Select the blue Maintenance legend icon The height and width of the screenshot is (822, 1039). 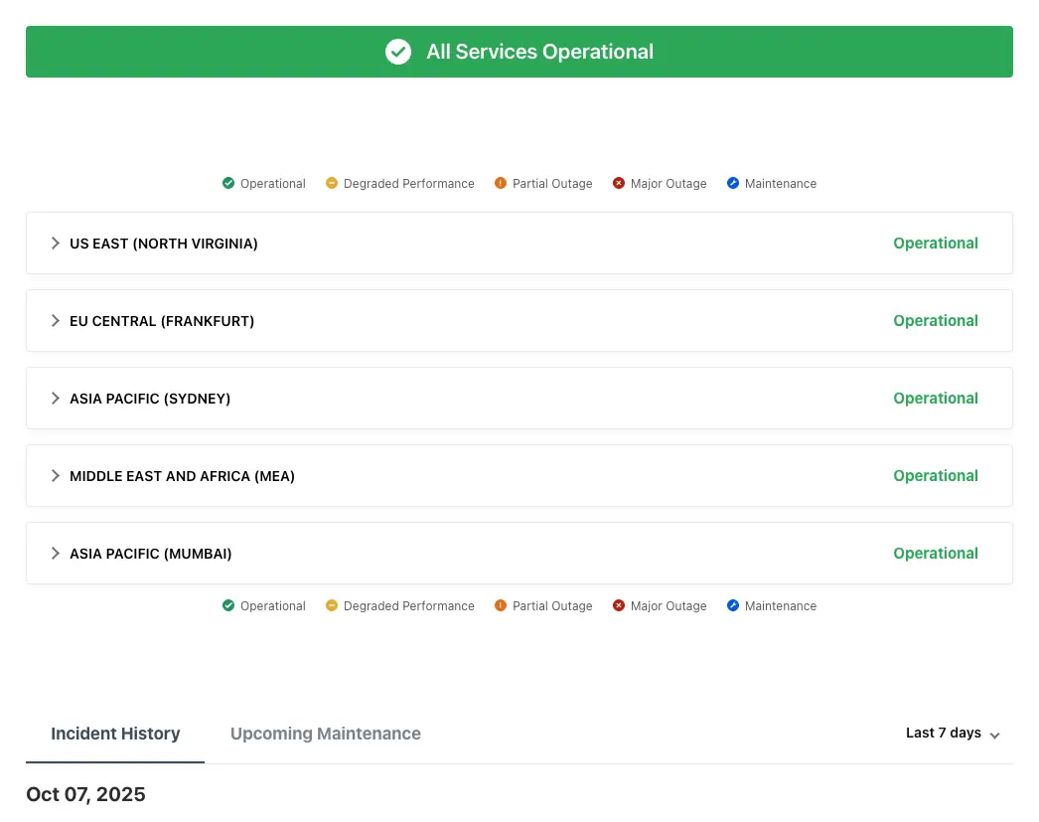733,183
